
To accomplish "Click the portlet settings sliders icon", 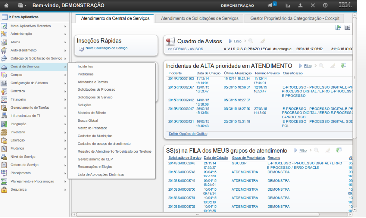I will click(347, 28).
